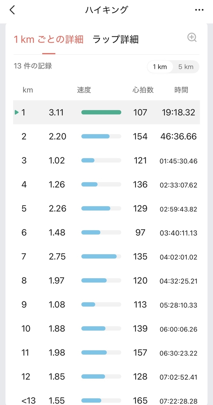213x405 pixels.
Task: Tap the 心拍数 column header
Action: 143,90
